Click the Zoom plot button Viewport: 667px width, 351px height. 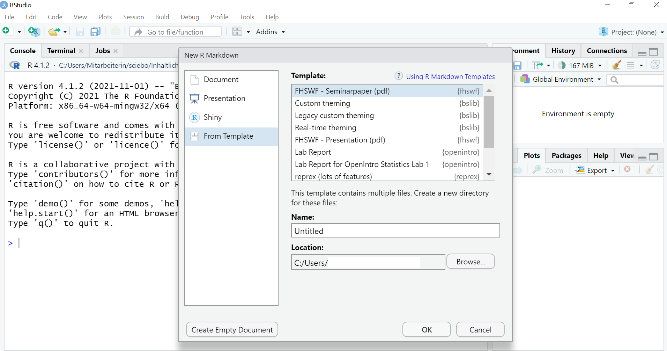click(548, 170)
